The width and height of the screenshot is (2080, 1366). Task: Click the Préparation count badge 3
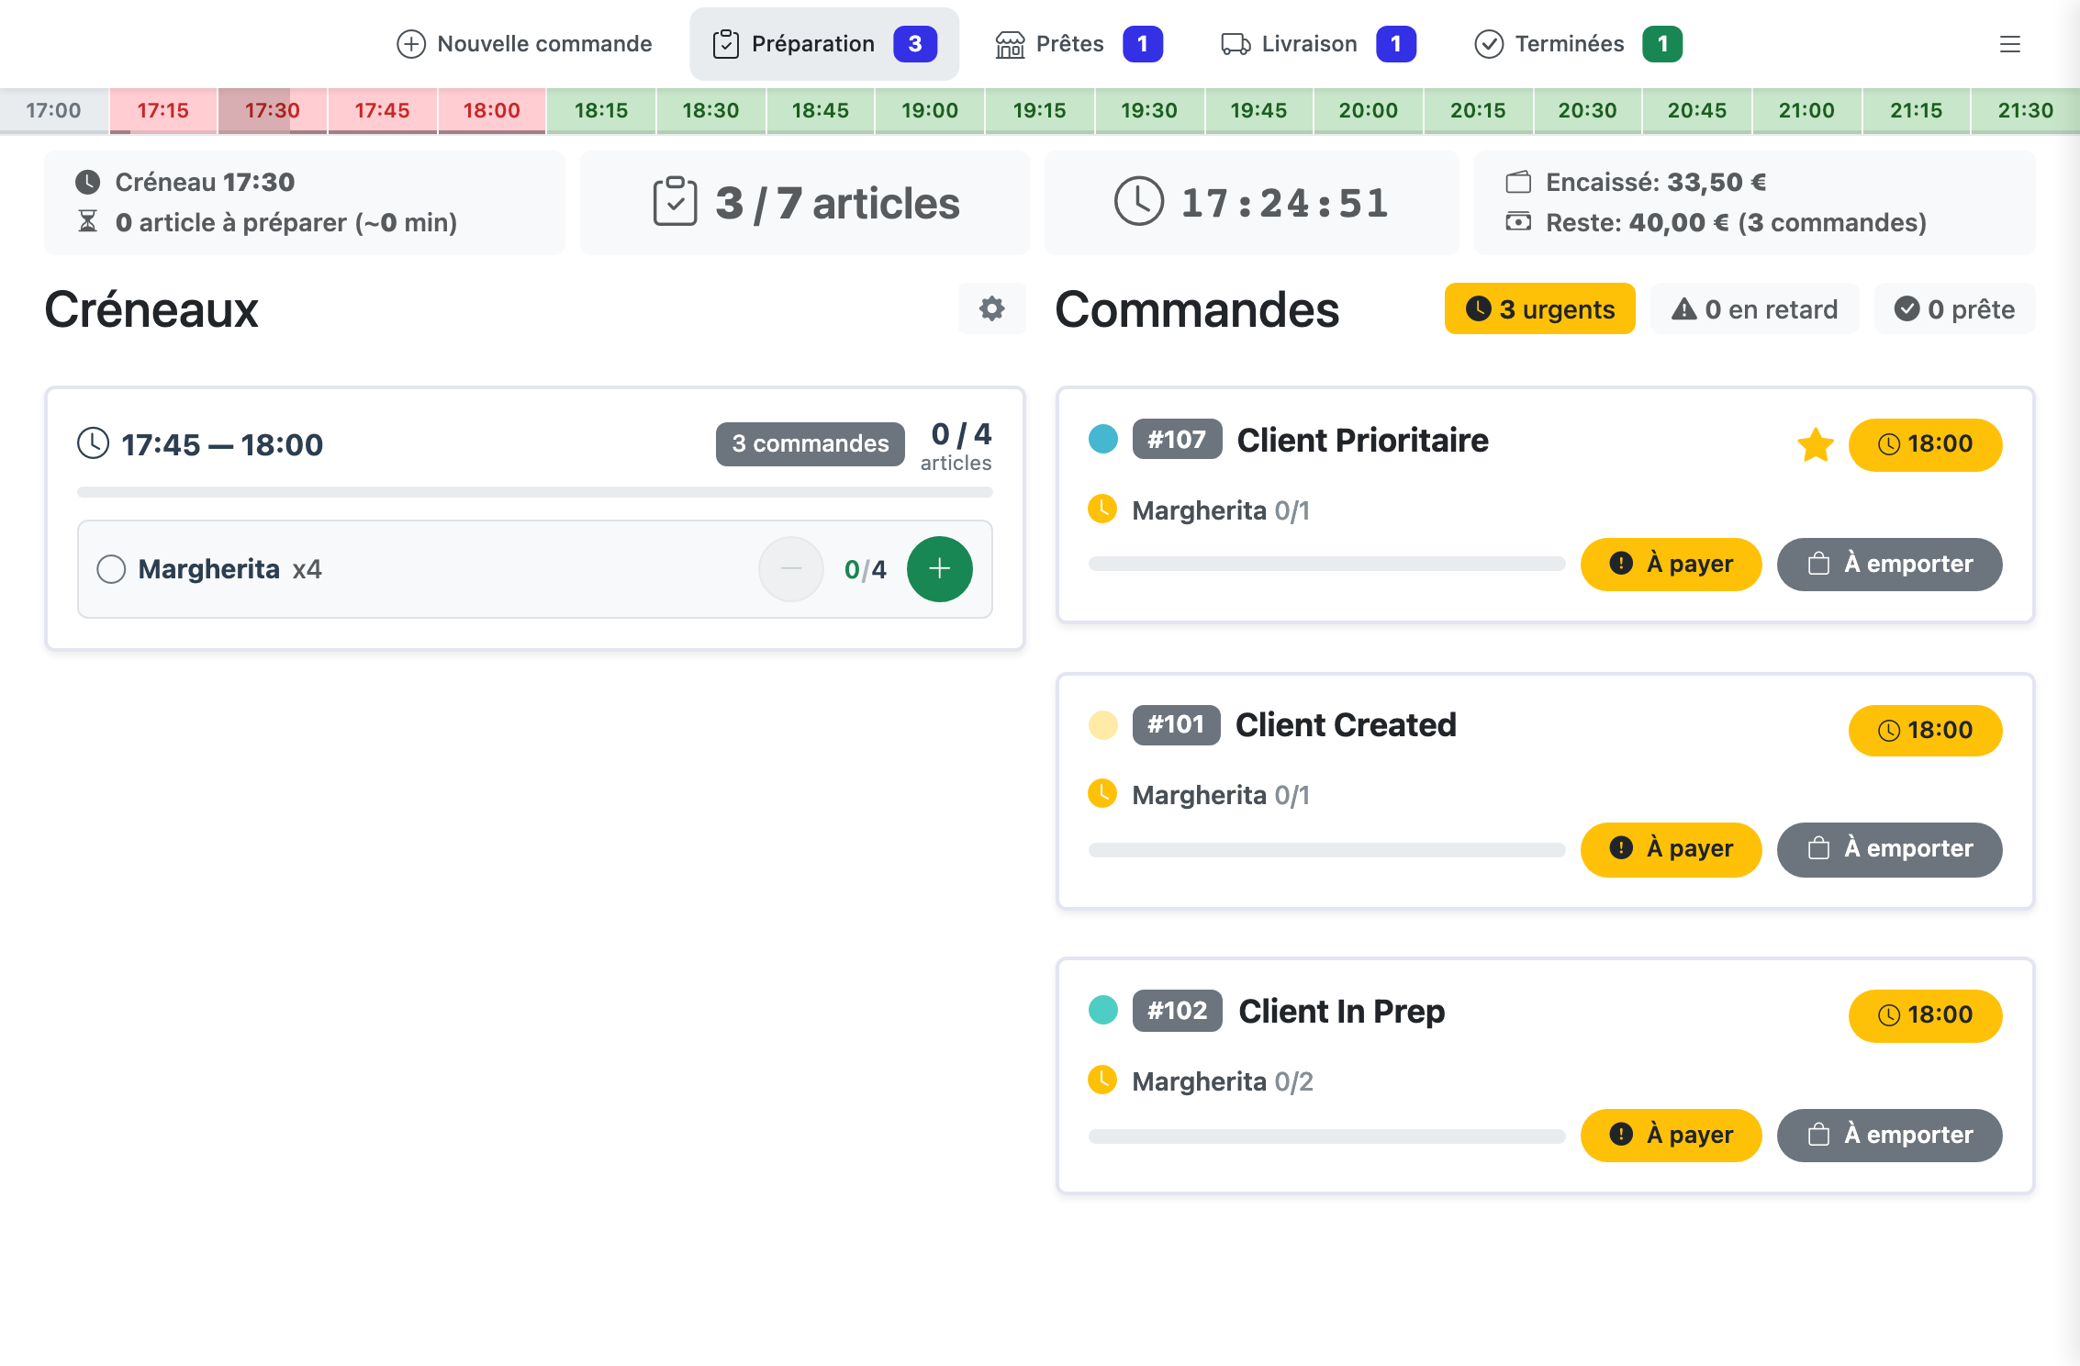(915, 44)
